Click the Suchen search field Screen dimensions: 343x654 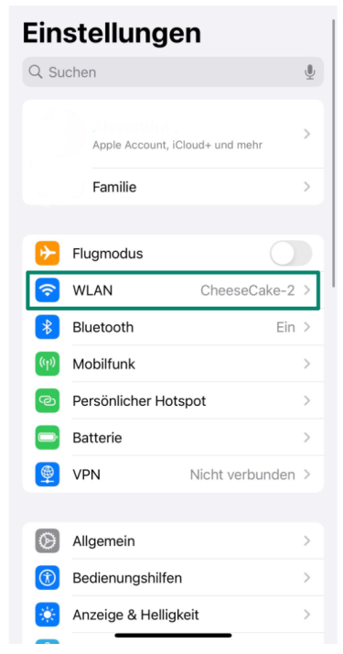pos(173,72)
